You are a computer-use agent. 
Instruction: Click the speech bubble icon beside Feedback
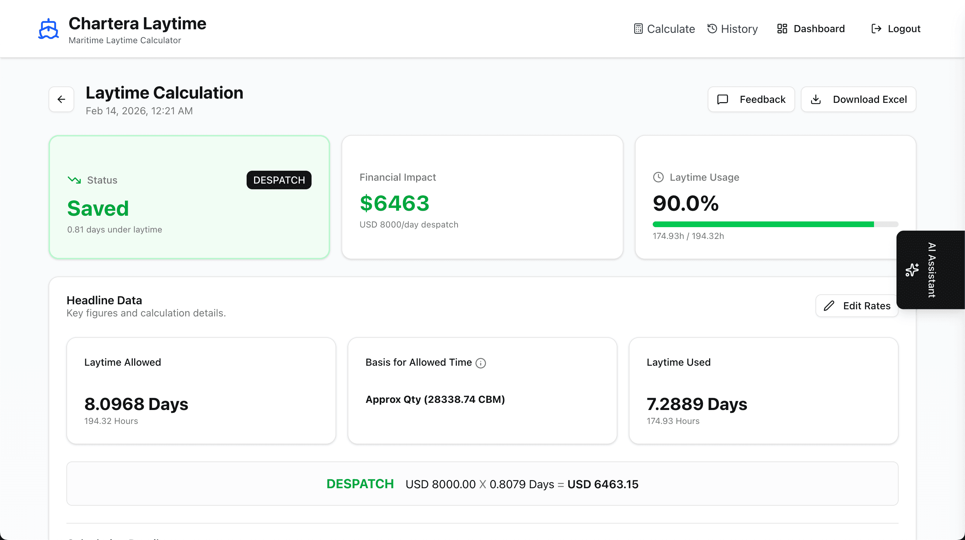(x=722, y=99)
